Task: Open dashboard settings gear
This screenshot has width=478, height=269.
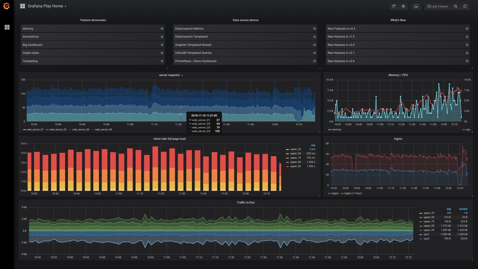Action: coord(403,6)
